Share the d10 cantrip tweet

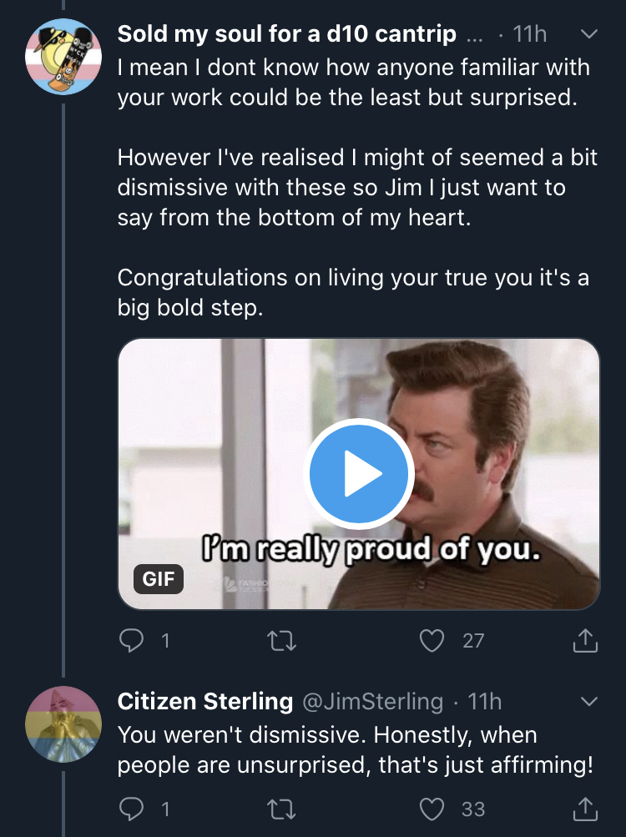tap(585, 640)
